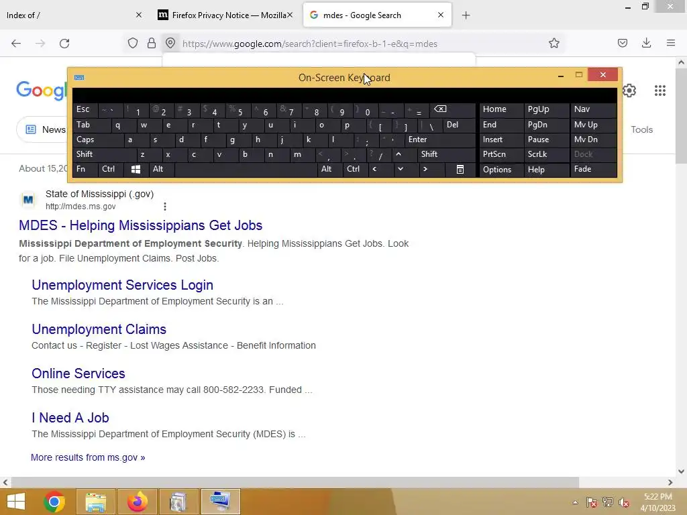Open Online Services link
The image size is (687, 515).
[x=78, y=374]
